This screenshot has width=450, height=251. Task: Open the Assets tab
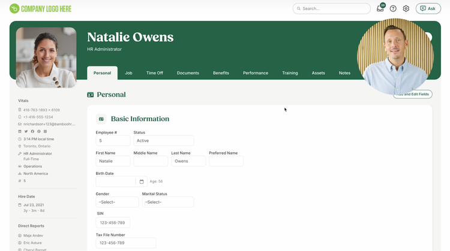point(318,73)
